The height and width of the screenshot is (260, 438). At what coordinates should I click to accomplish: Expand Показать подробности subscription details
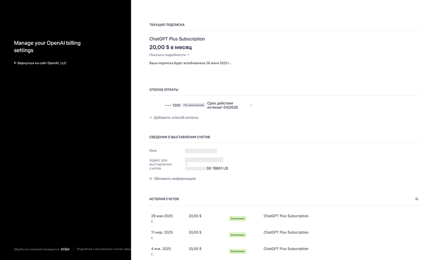tap(169, 55)
